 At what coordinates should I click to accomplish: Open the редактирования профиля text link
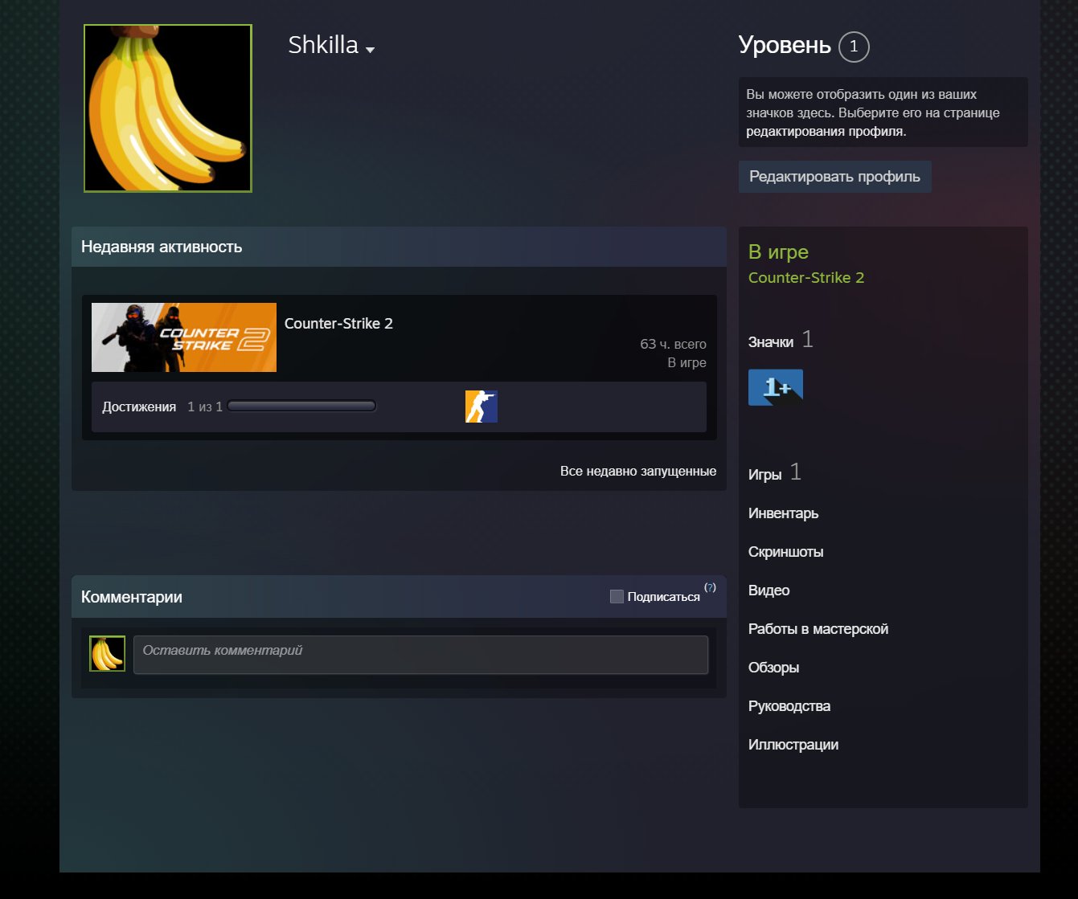click(826, 132)
